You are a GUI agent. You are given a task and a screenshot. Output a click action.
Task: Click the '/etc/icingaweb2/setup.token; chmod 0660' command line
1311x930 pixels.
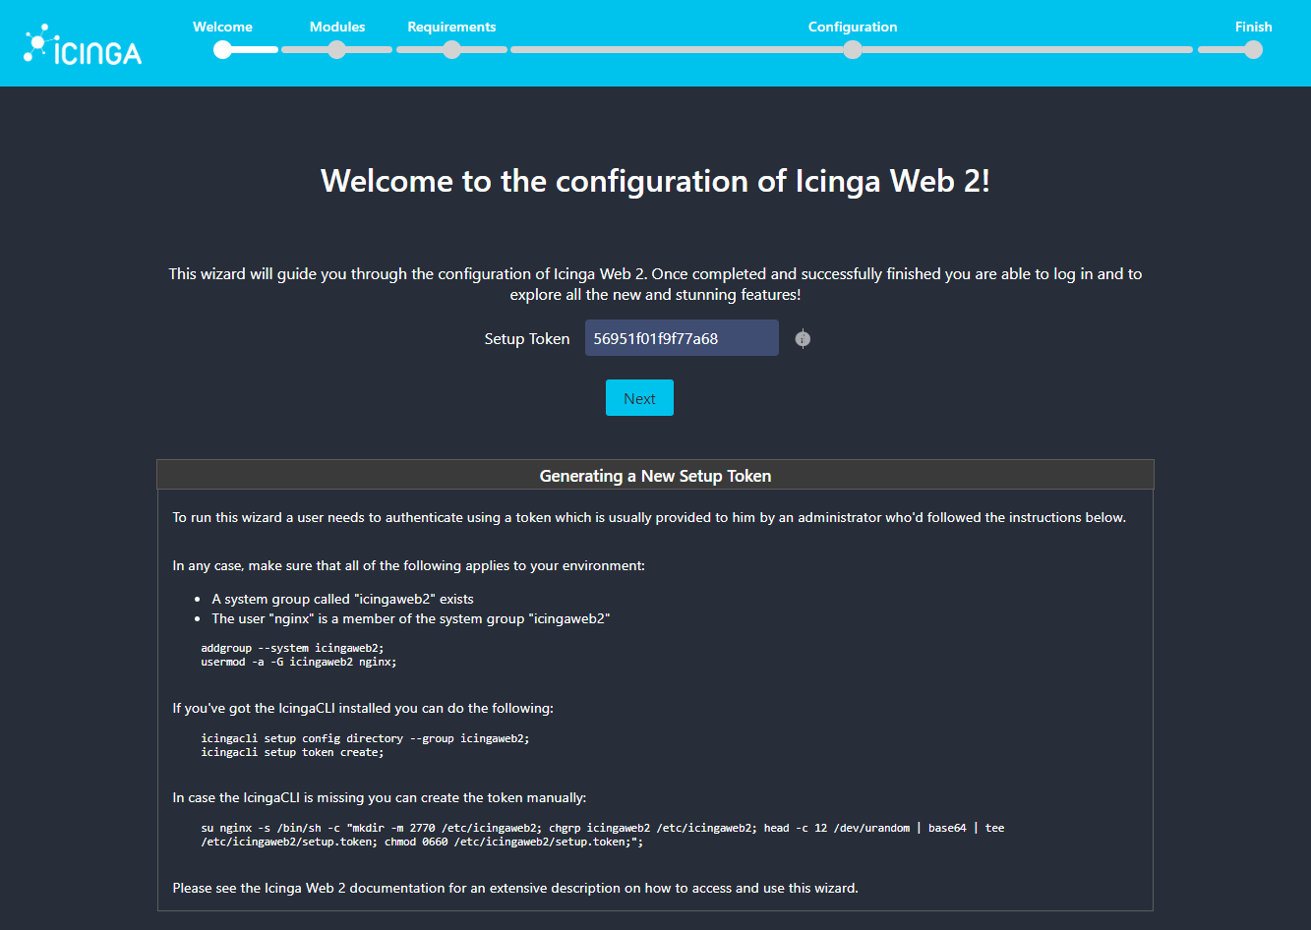tap(422, 842)
